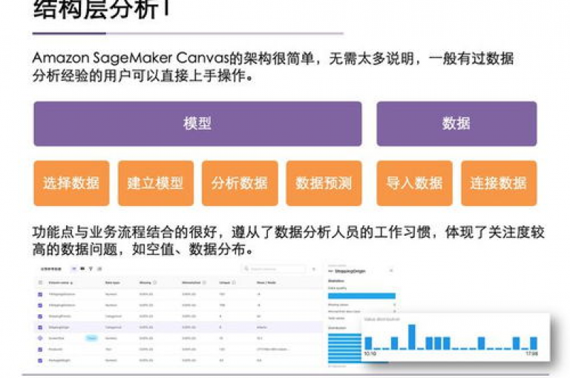Screen dimensions: 570x378
Task: Click the blue Data quality bar in statistics panel
Action: point(361,296)
